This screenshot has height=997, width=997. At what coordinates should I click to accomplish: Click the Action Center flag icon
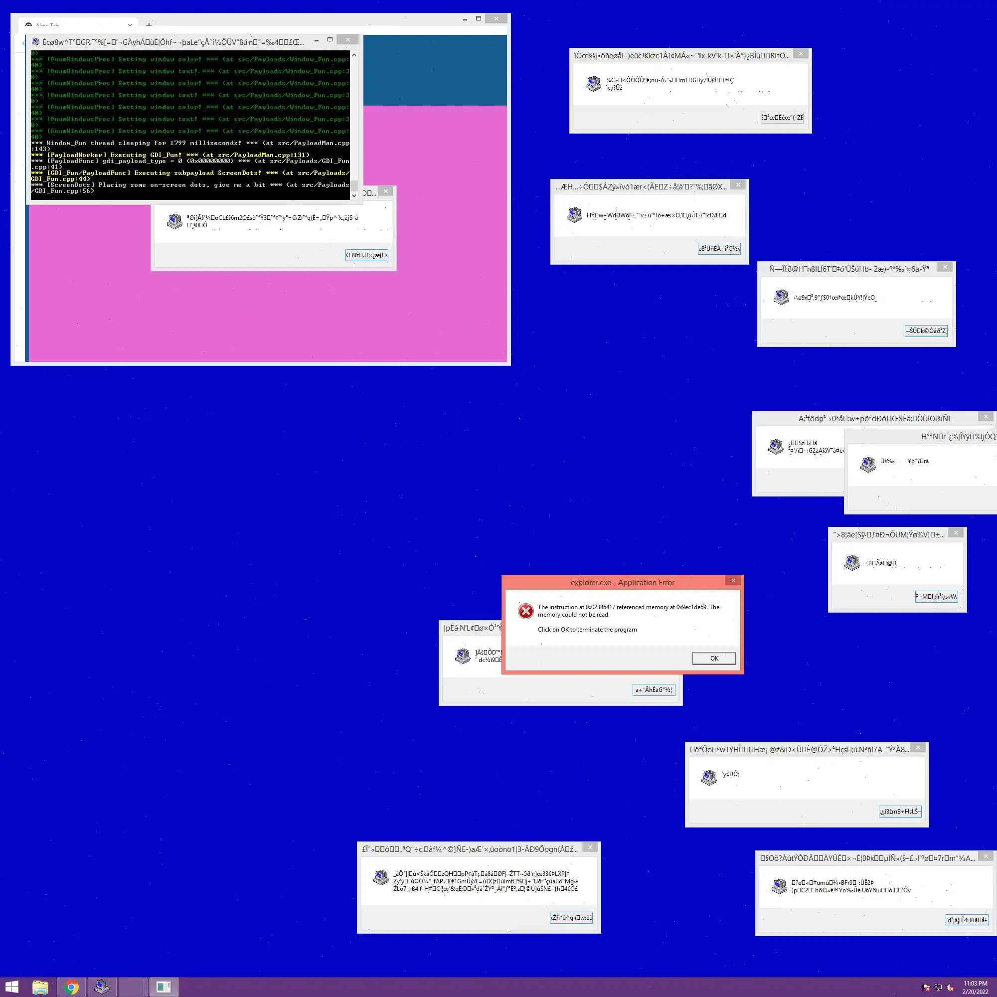(x=926, y=988)
